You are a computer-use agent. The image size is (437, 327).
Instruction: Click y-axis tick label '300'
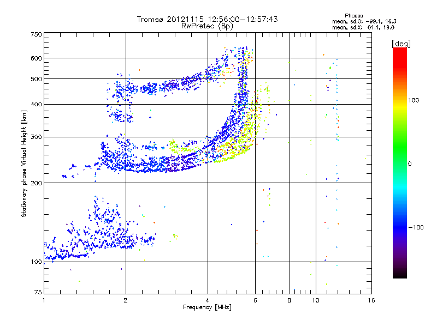point(36,137)
